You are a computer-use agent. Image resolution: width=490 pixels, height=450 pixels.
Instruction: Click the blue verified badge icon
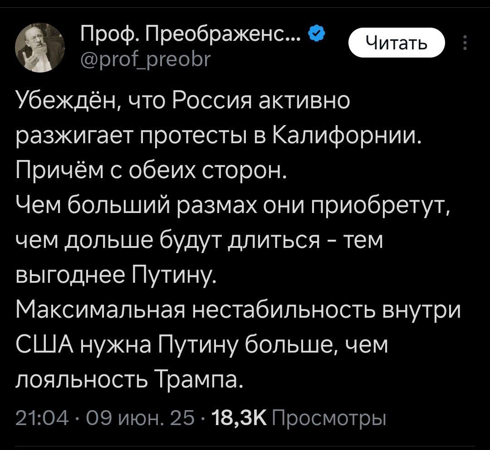coord(316,33)
